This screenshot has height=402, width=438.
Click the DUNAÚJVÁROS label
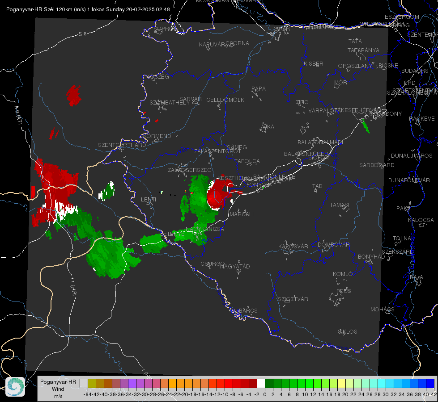pyautogui.click(x=412, y=156)
